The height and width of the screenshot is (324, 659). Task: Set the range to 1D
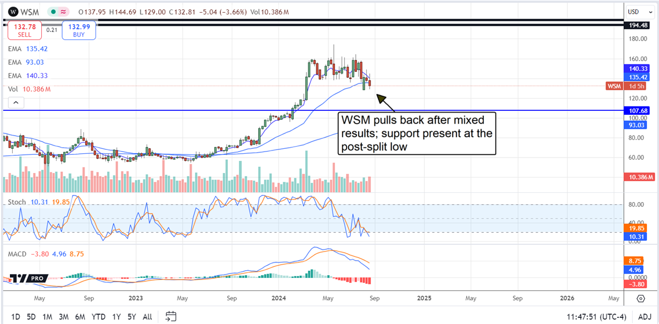click(15, 316)
